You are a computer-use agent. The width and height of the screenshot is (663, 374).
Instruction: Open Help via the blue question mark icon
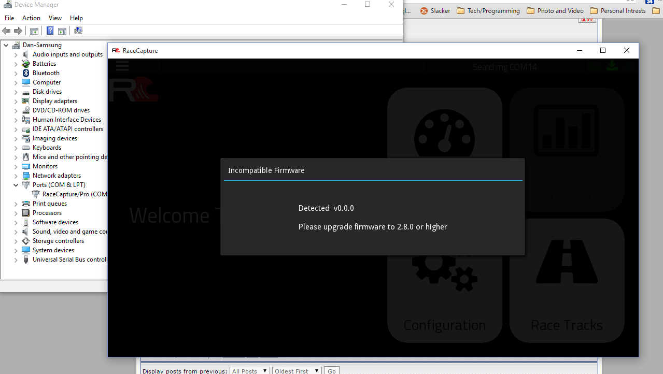point(50,31)
